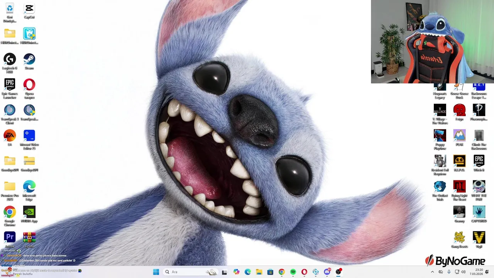Select the Goose Goose Duck shortcut
The height and width of the screenshot is (278, 494).
[459, 92]
